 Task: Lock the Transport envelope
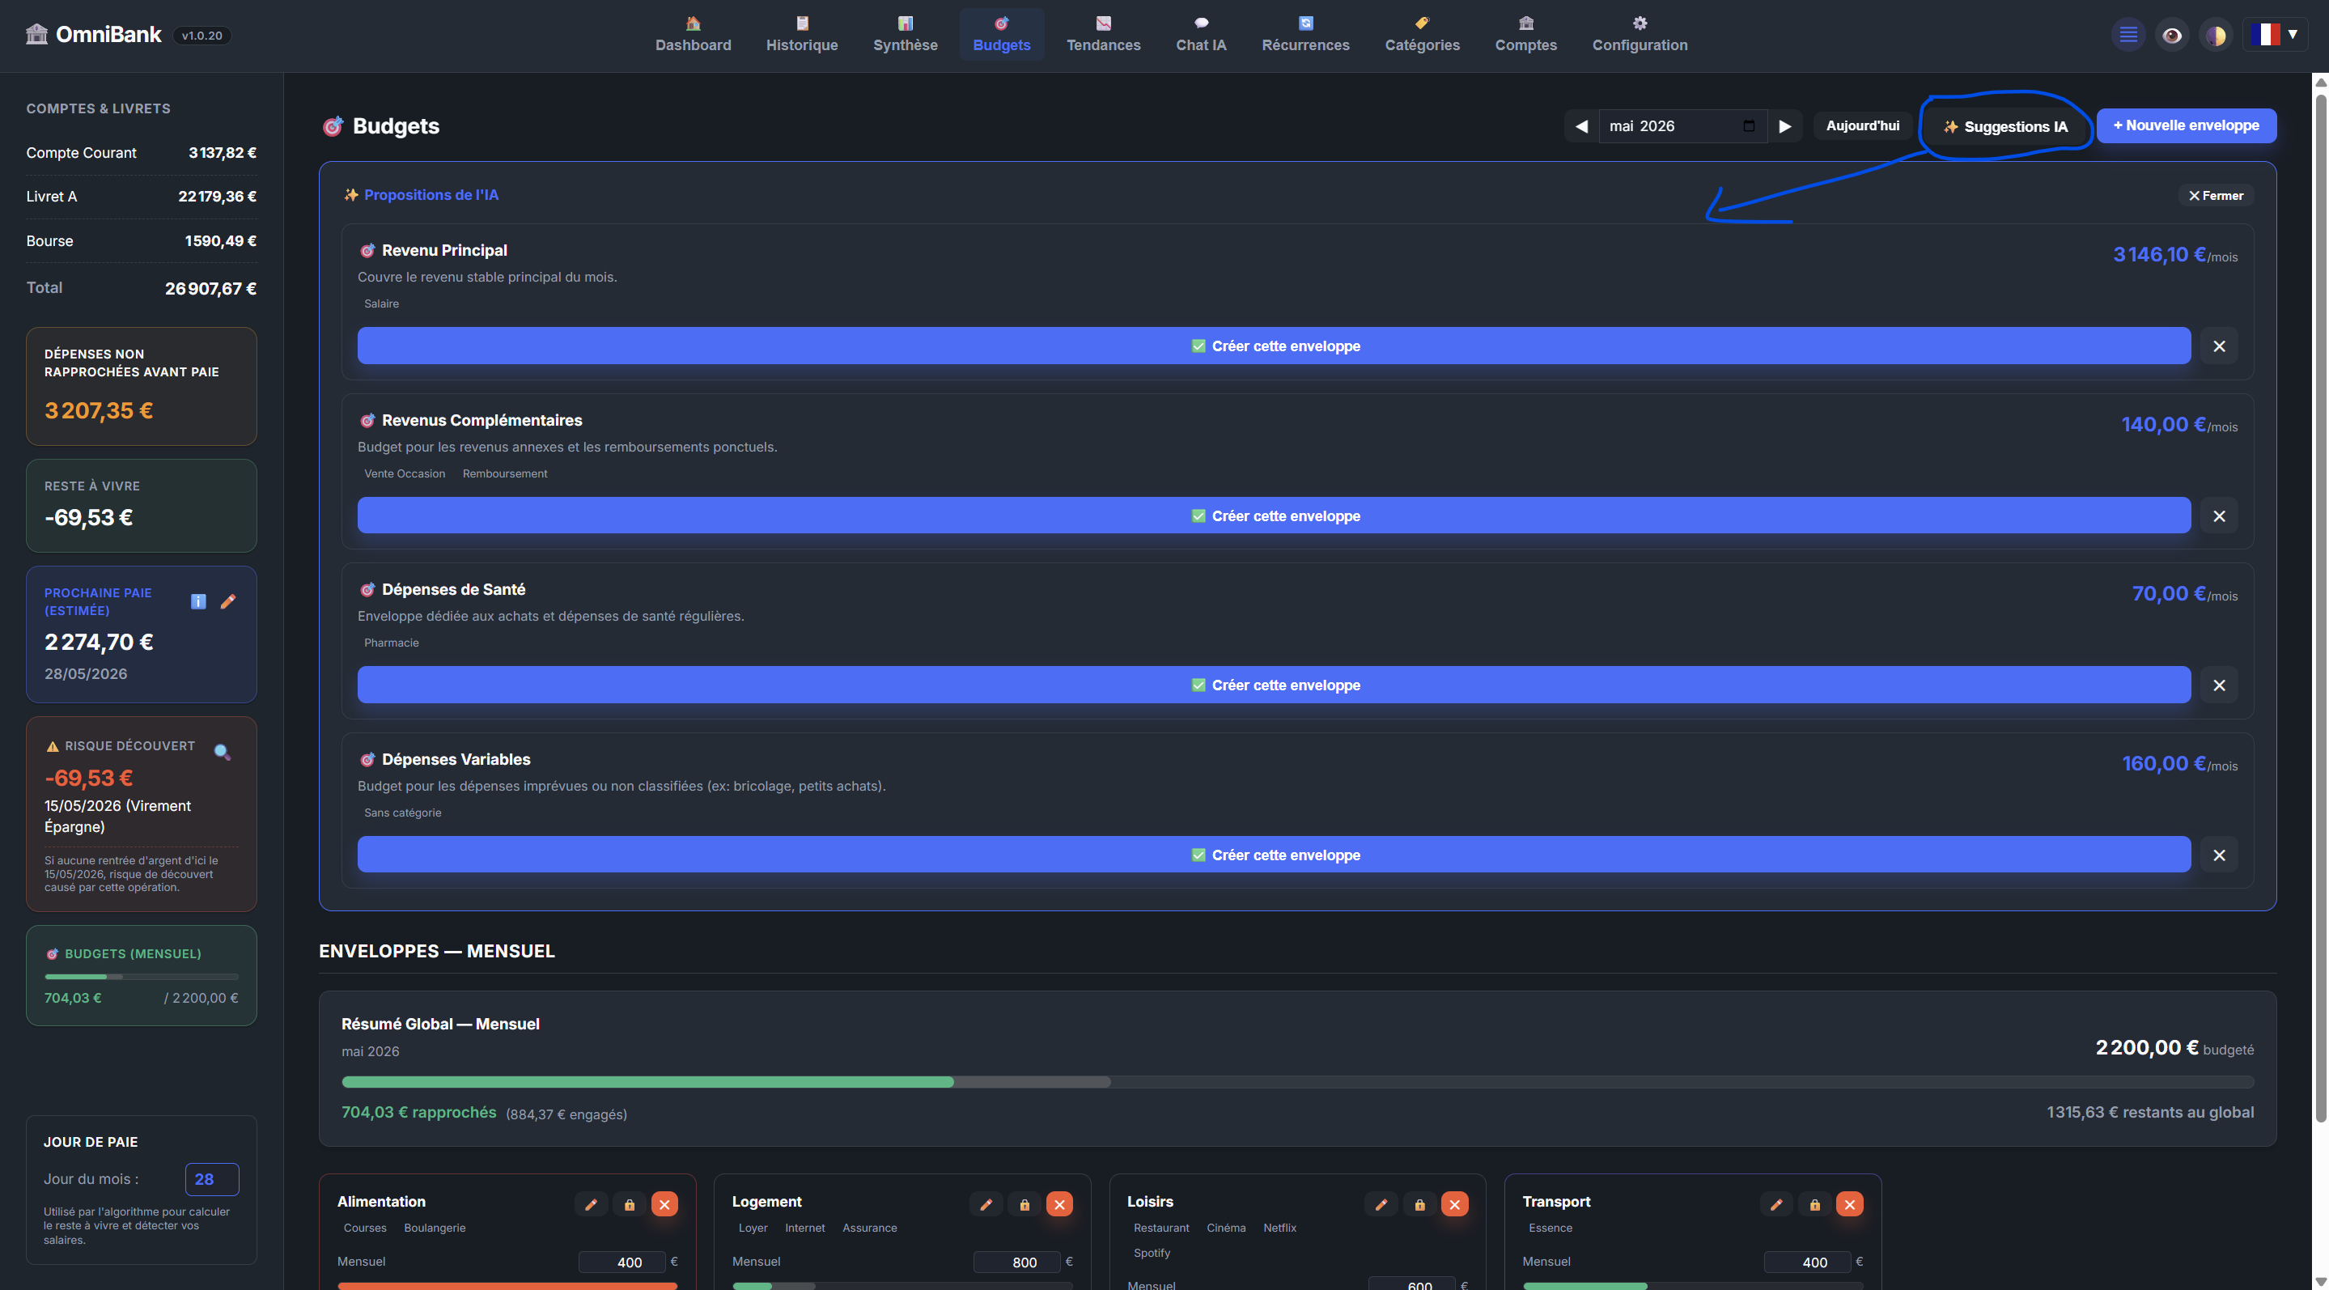(x=1814, y=1204)
